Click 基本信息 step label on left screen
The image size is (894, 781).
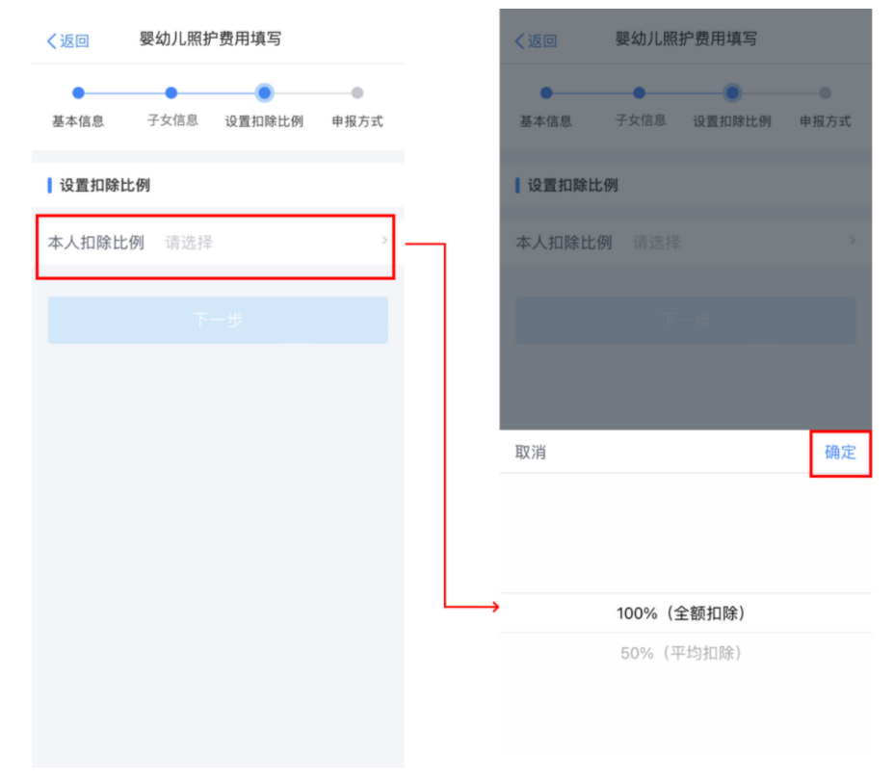[78, 120]
